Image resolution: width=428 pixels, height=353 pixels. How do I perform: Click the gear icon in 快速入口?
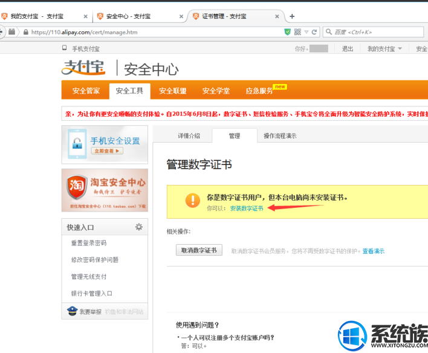pos(139,227)
